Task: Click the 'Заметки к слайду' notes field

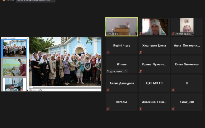Action: [65, 90]
